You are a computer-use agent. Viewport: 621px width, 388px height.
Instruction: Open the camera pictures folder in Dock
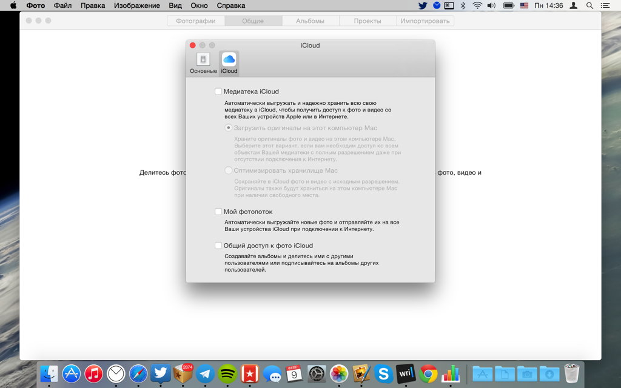(527, 373)
